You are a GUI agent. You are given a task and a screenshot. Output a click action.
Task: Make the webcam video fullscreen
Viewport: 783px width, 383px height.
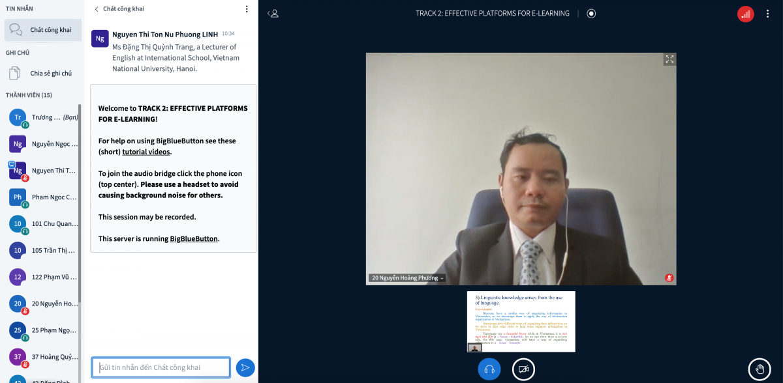669,59
